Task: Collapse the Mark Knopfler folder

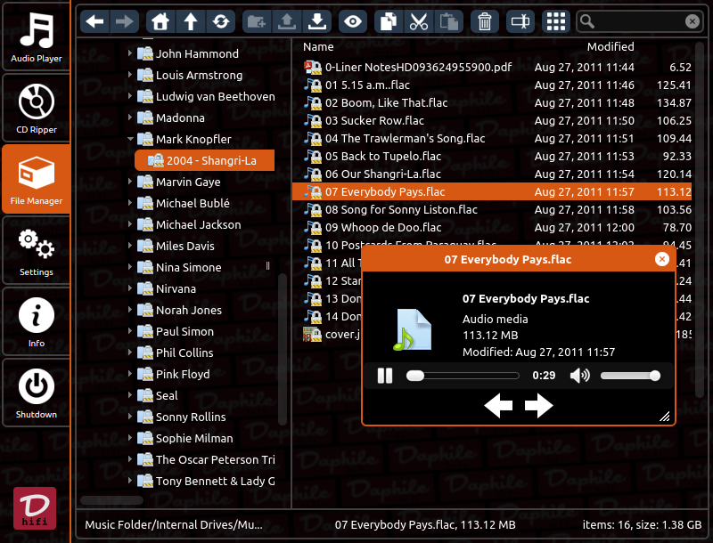Action: 130,139
